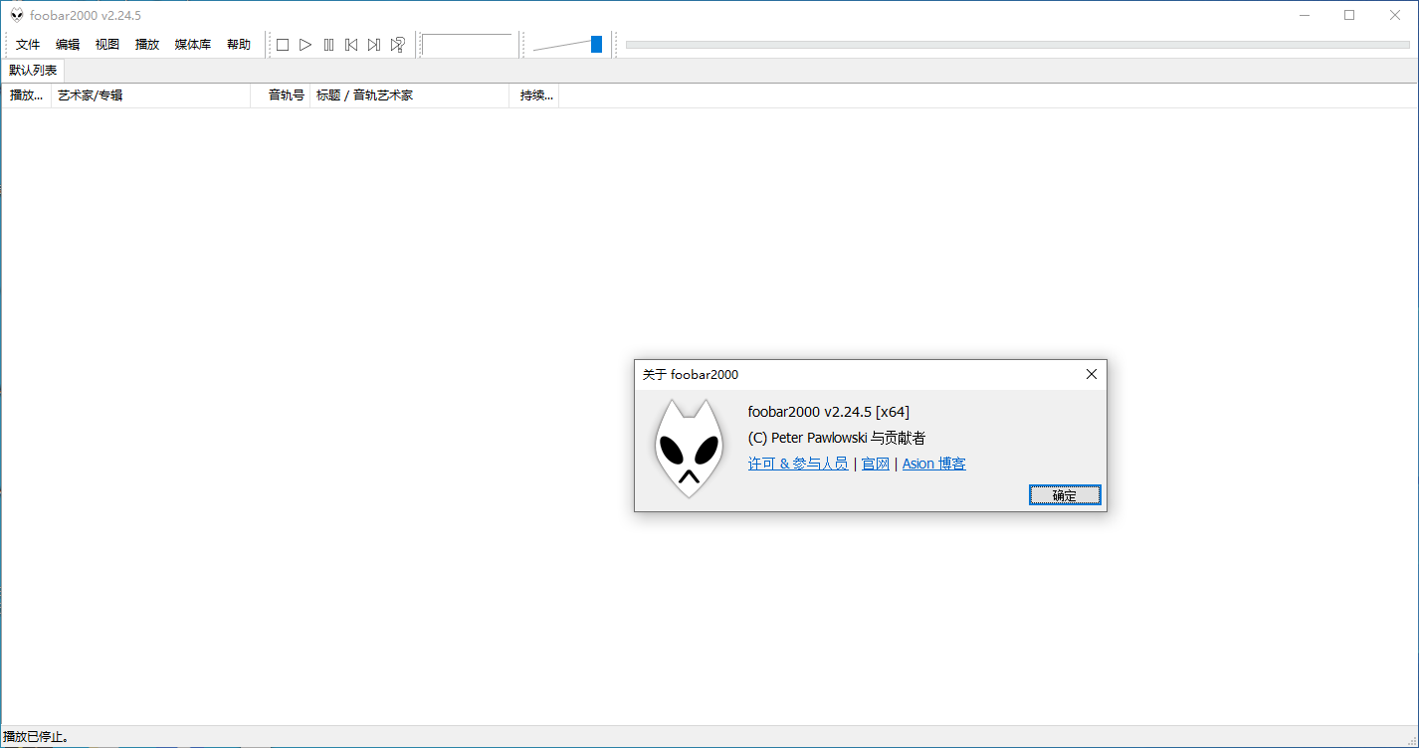Minimize the foobar2000 main window

[x=1304, y=15]
